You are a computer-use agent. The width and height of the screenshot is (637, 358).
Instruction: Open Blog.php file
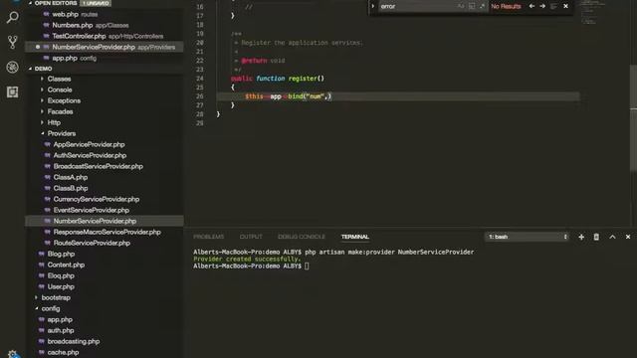click(61, 255)
